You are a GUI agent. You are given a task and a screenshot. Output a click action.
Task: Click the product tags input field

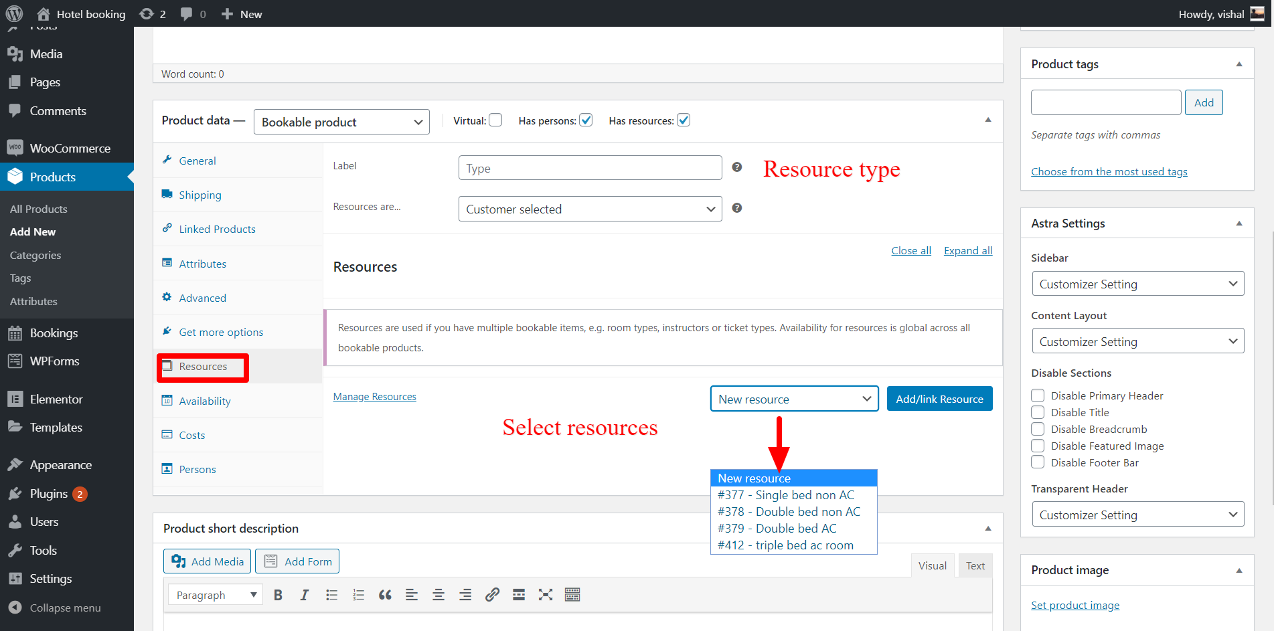point(1106,102)
